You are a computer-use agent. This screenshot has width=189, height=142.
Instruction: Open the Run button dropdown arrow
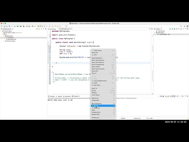click(19, 26)
